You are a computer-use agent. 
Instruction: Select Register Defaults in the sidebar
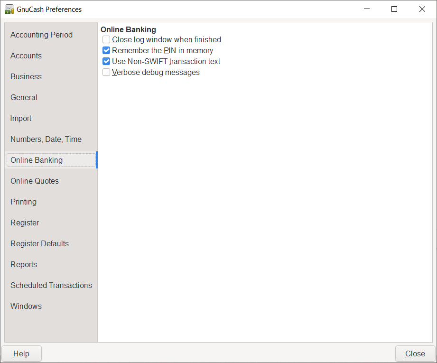coord(39,243)
